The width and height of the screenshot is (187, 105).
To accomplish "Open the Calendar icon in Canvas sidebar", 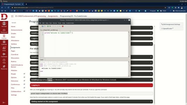I will (x=4, y=43).
